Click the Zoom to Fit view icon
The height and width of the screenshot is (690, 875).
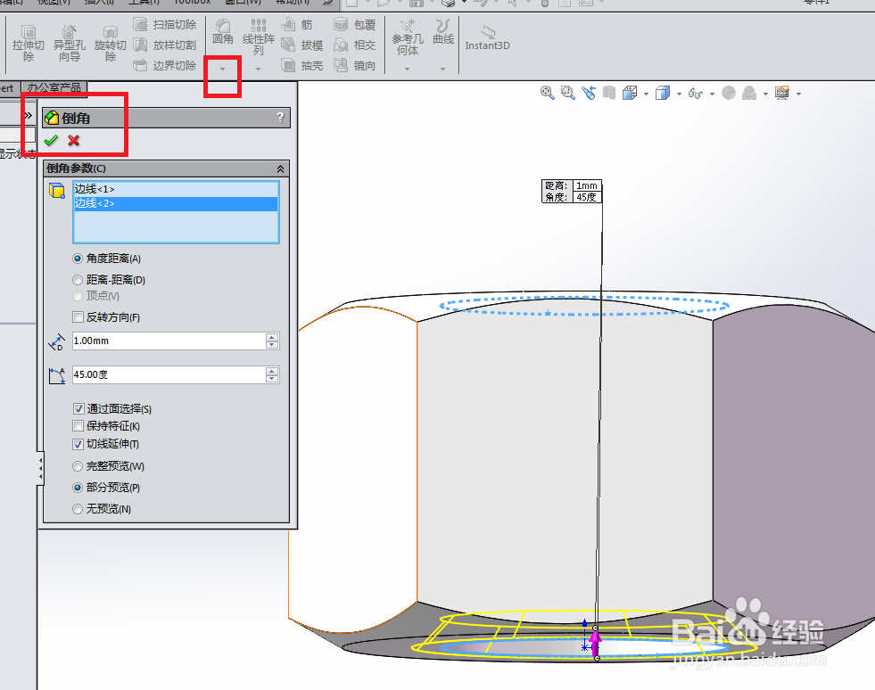[548, 93]
